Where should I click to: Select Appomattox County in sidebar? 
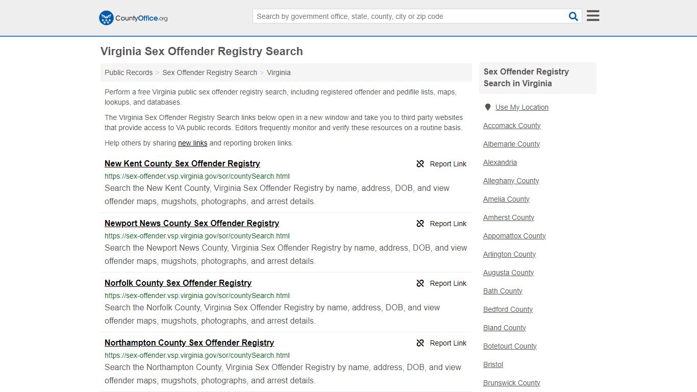[514, 236]
